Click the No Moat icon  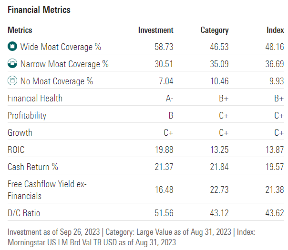click(x=12, y=81)
